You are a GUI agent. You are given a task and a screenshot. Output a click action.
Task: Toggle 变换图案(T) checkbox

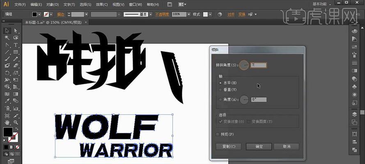click(x=248, y=121)
